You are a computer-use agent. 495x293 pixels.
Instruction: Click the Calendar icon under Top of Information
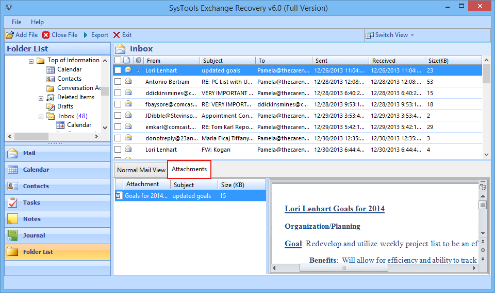coord(51,69)
